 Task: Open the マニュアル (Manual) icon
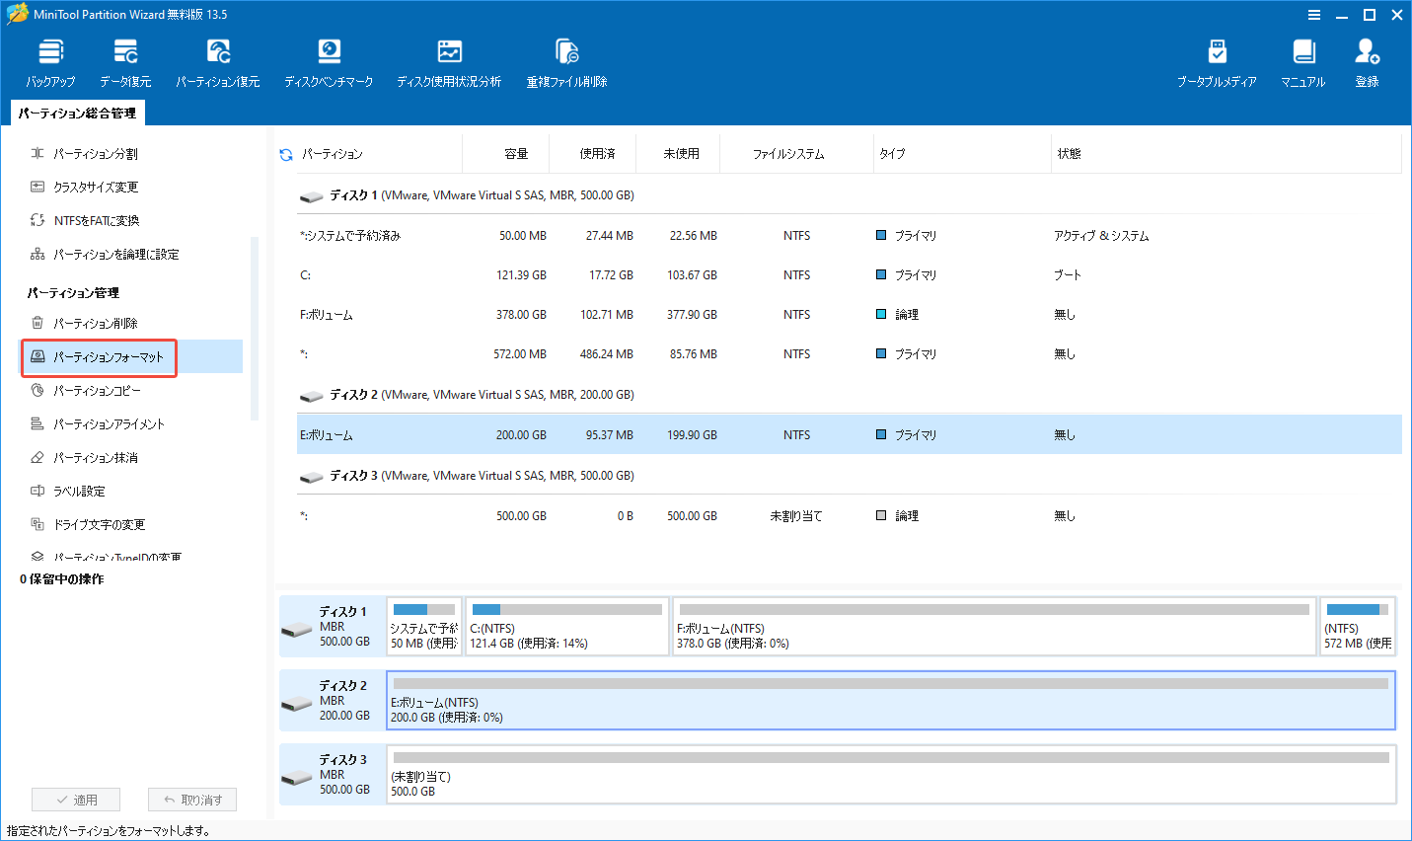[x=1302, y=59]
